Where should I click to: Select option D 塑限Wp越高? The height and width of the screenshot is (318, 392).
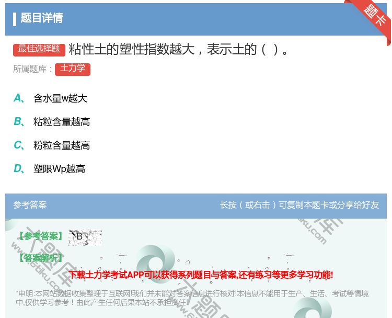pos(50,169)
